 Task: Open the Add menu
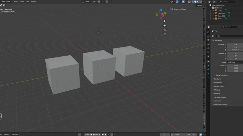tap(28, 2)
